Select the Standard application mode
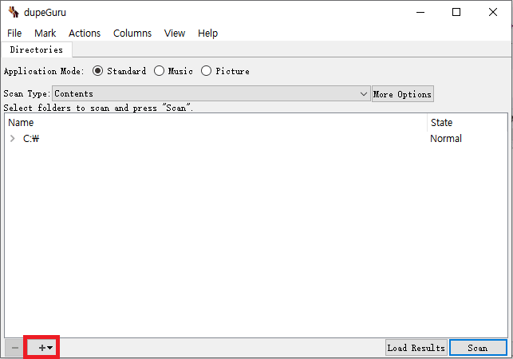This screenshot has width=513, height=359. 119,71
